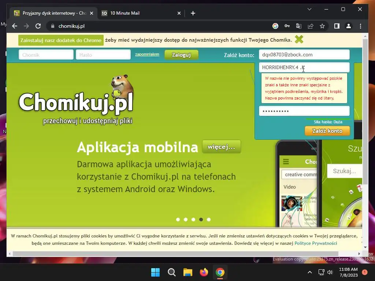The height and width of the screenshot is (281, 375).
Task: Open the Google icon in address bar
Action: point(275,26)
